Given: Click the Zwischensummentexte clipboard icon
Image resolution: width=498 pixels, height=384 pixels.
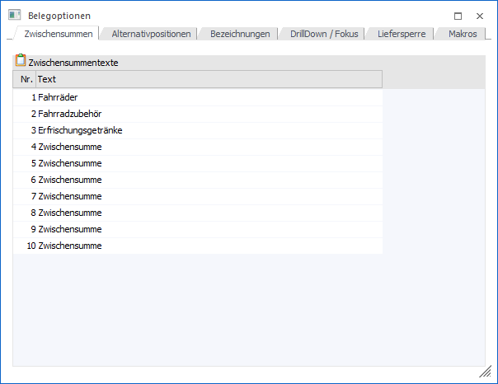Looking at the screenshot, I should tap(21, 61).
